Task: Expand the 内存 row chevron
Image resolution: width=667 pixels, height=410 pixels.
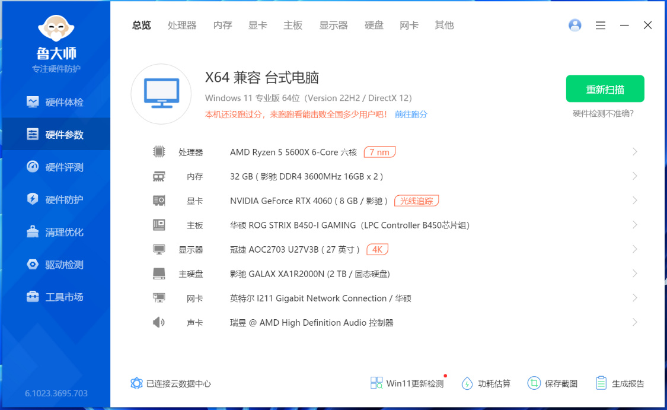Action: [x=634, y=176]
